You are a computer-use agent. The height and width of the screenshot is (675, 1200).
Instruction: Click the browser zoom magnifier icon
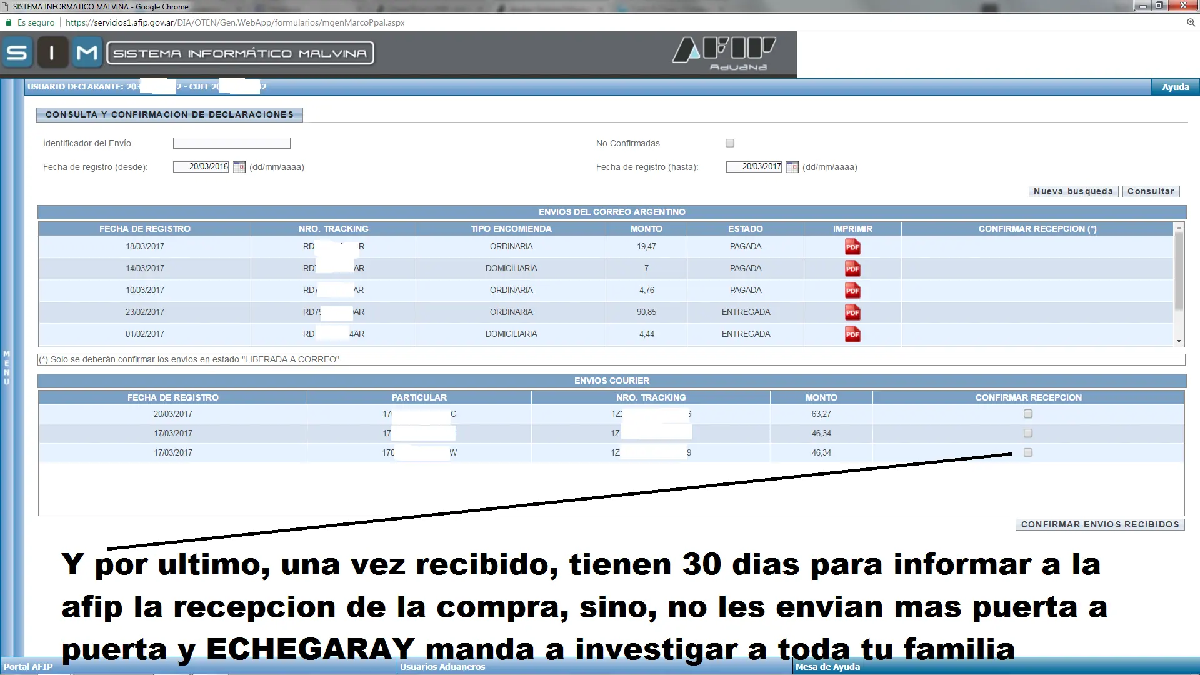point(1191,22)
